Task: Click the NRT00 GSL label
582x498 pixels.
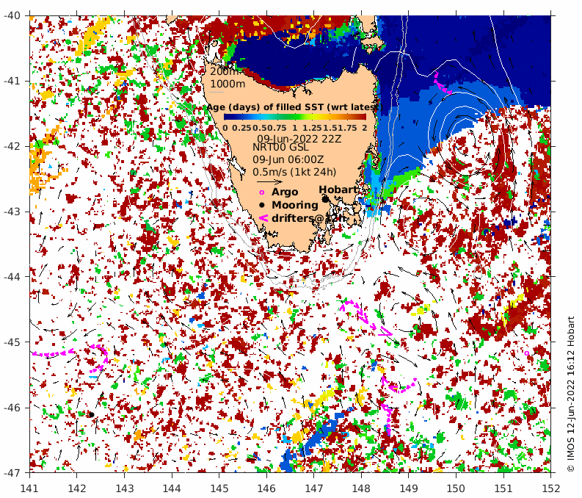Action: pos(280,147)
